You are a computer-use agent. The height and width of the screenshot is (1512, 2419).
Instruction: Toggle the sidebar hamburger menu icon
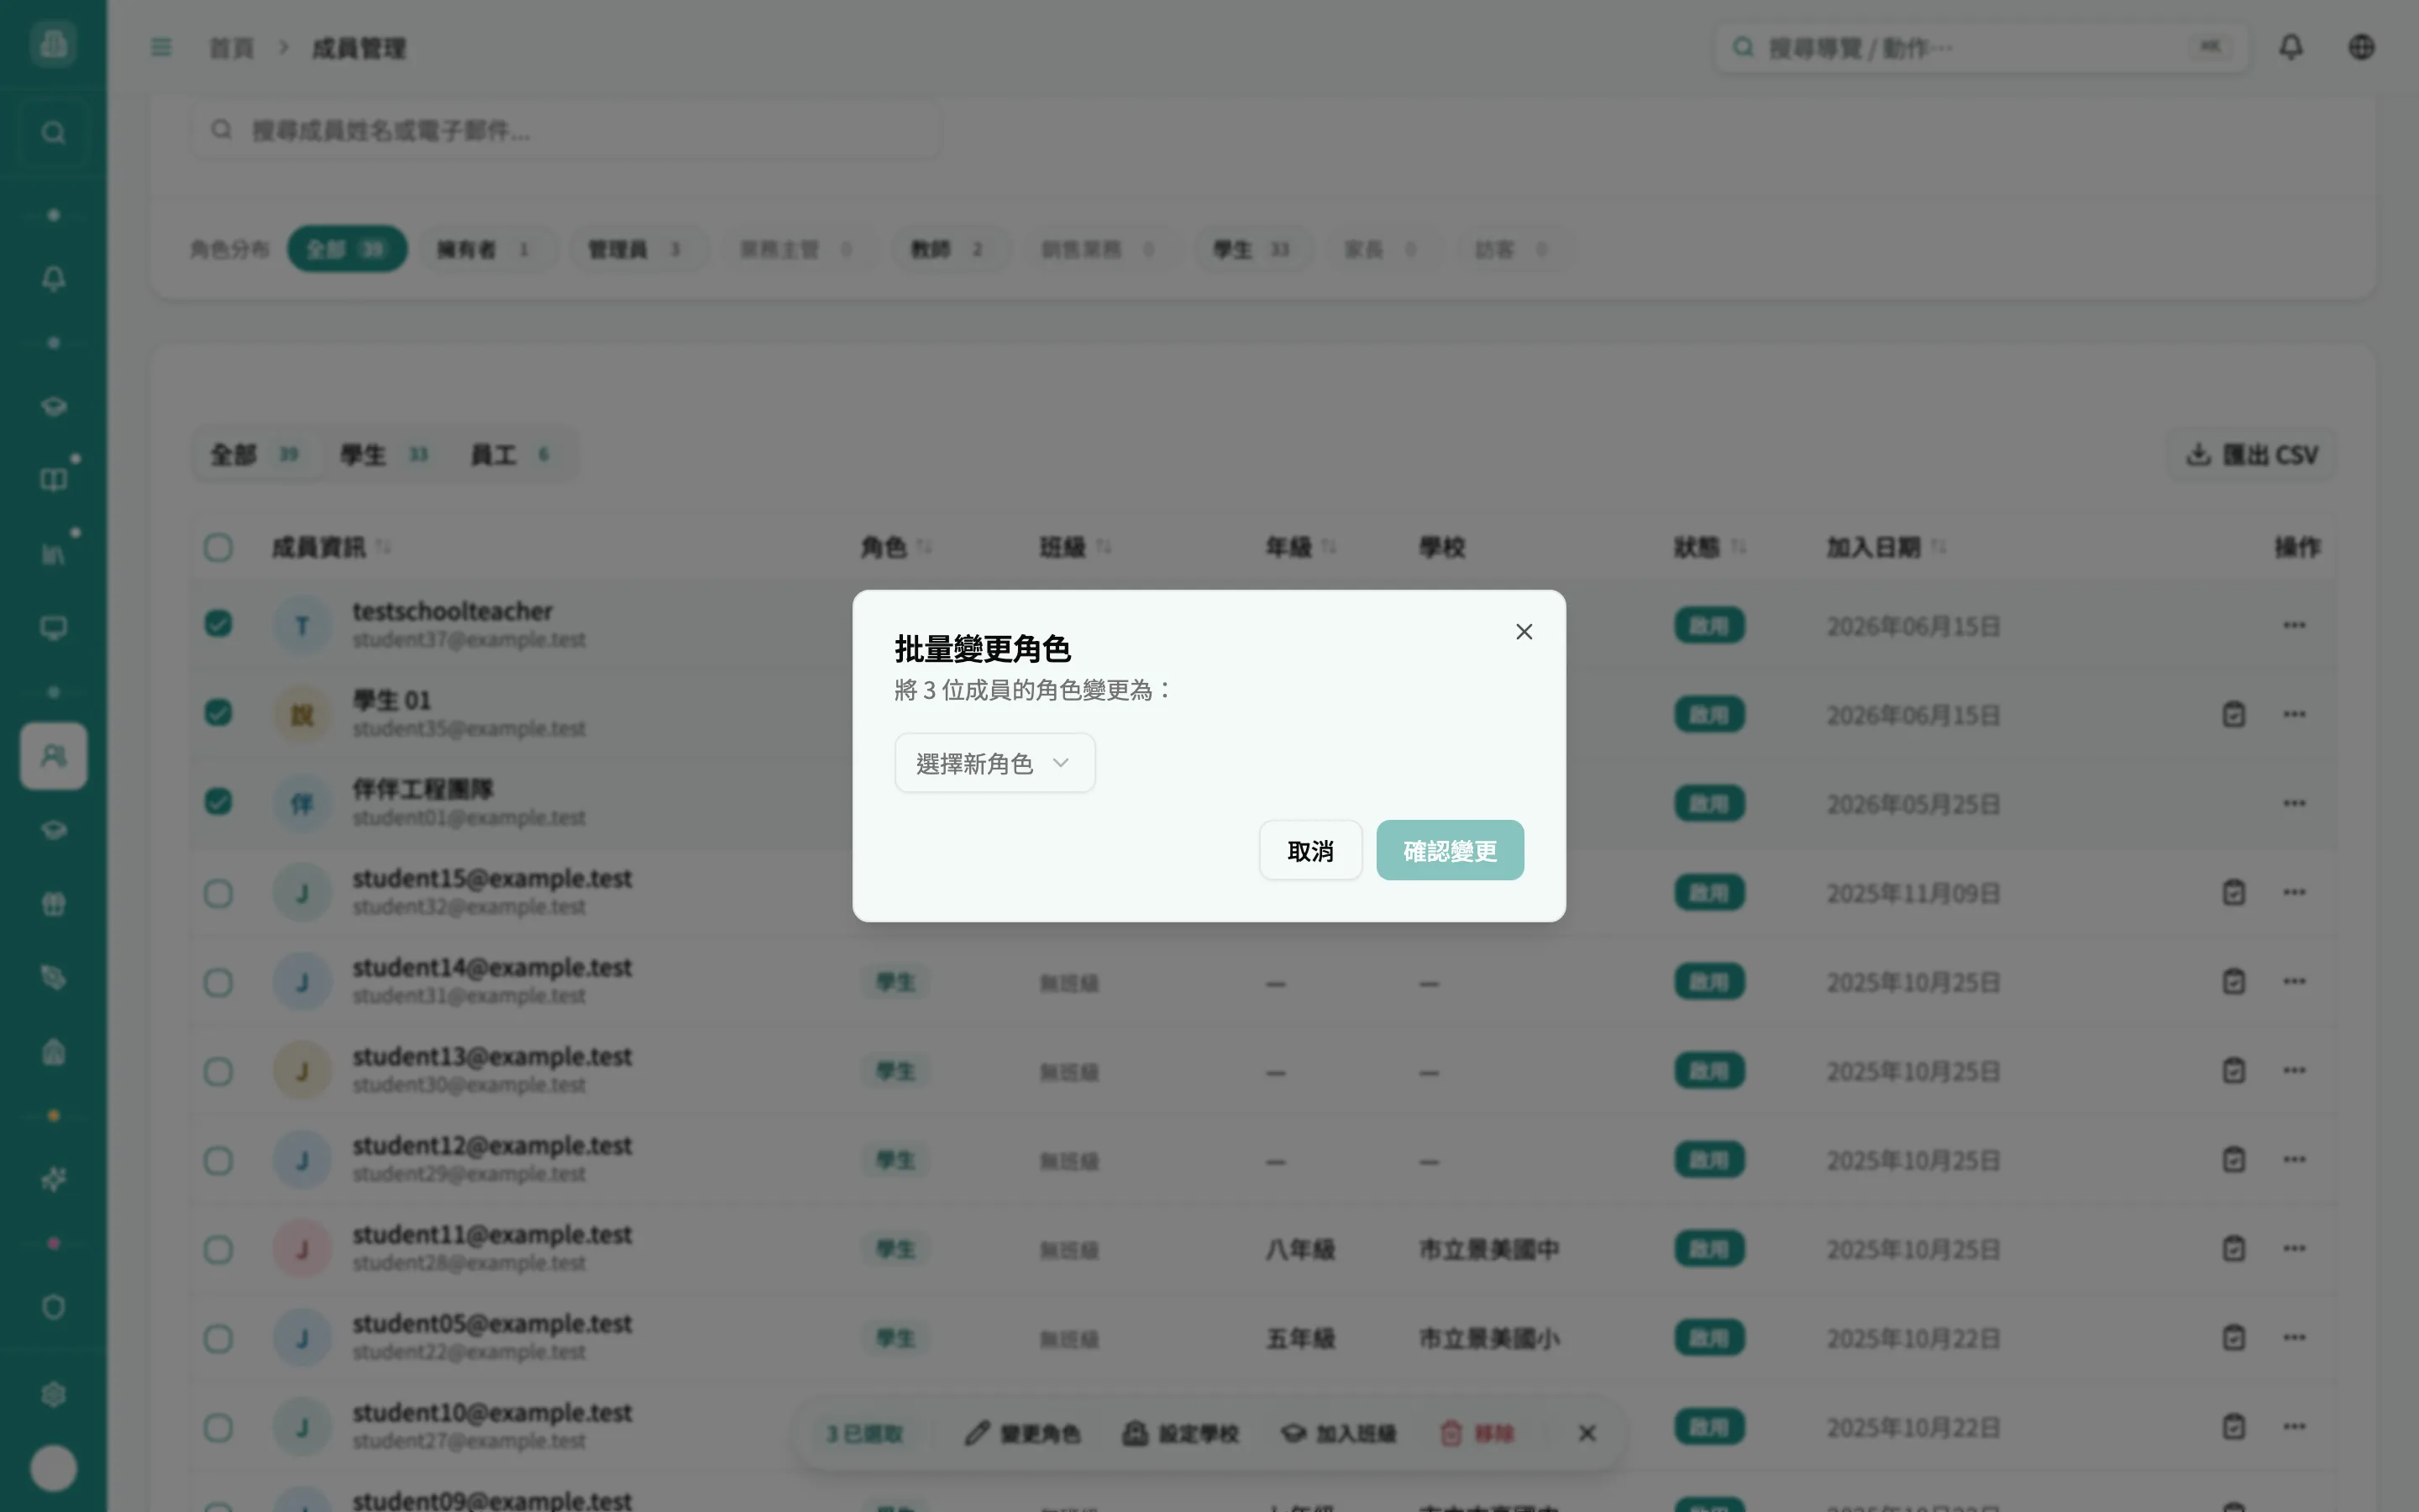click(161, 47)
